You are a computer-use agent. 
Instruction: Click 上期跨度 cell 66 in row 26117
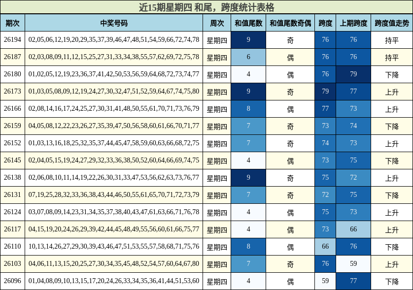[353, 229]
